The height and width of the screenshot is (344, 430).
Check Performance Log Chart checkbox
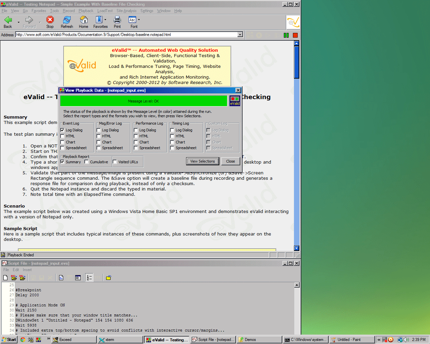pos(136,142)
